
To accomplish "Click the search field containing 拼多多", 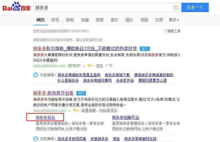I will tap(103, 7).
